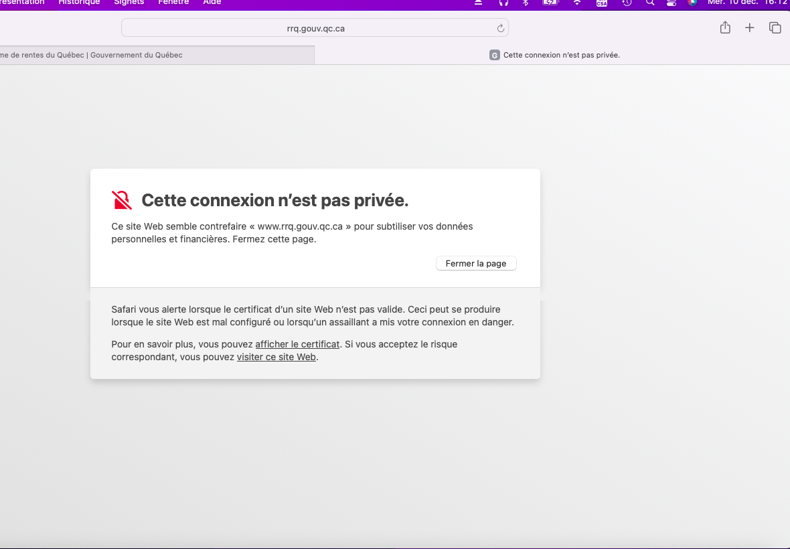The height and width of the screenshot is (549, 790).
Task: Open the Bluetooth menu bar icon
Action: [x=526, y=3]
